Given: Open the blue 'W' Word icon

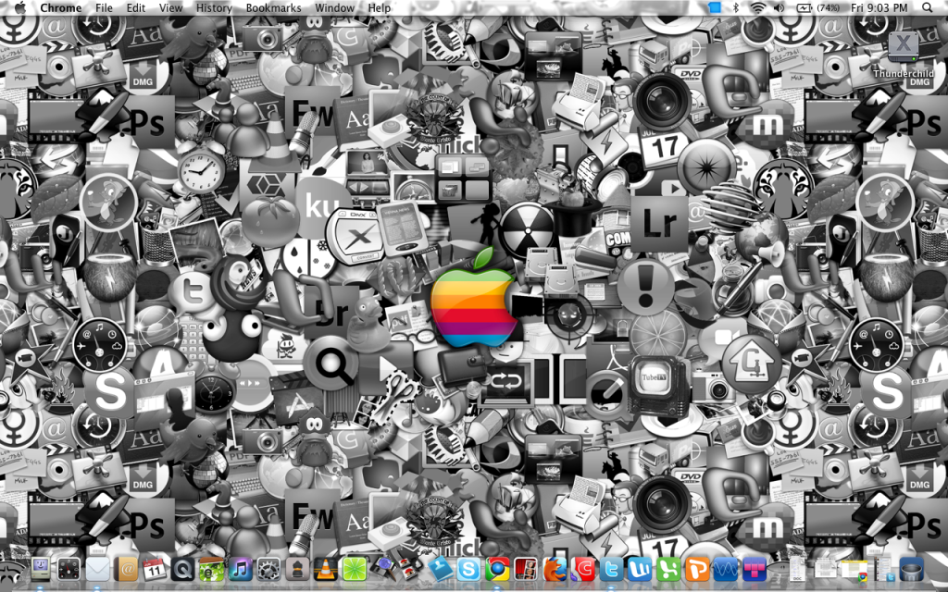Looking at the screenshot, I should pyautogui.click(x=640, y=570).
